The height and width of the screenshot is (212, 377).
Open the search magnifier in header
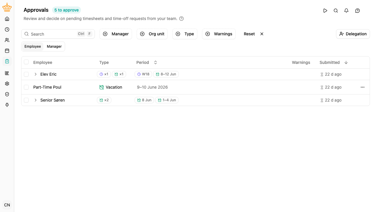(336, 11)
